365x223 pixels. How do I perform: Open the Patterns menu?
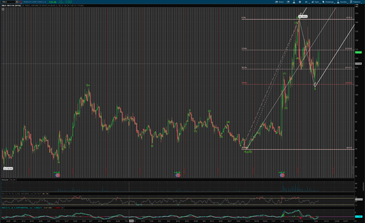tap(355, 2)
